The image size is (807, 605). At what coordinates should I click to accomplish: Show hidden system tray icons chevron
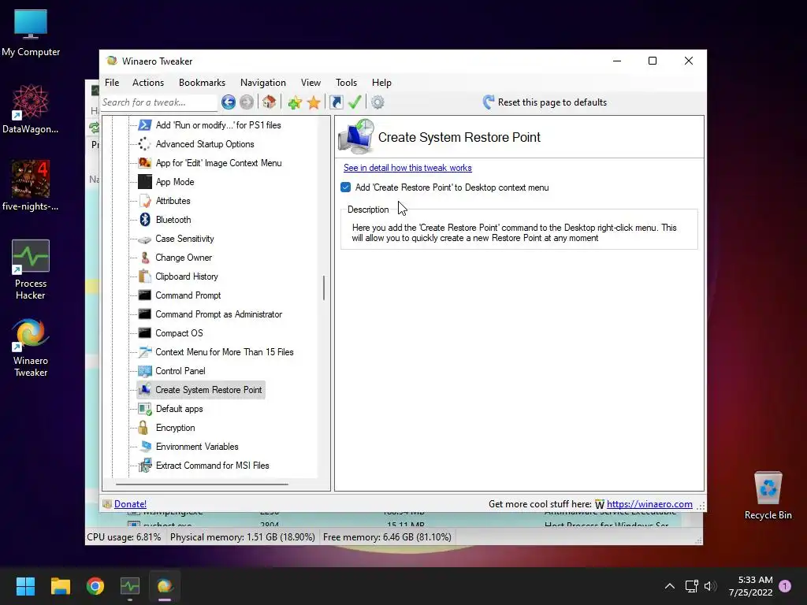coord(670,586)
